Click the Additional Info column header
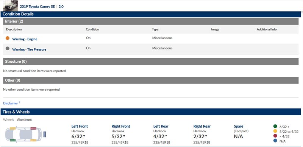This screenshot has width=303, height=147. point(267,29)
